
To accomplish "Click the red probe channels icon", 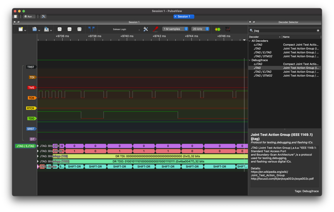I will (x=155, y=29).
